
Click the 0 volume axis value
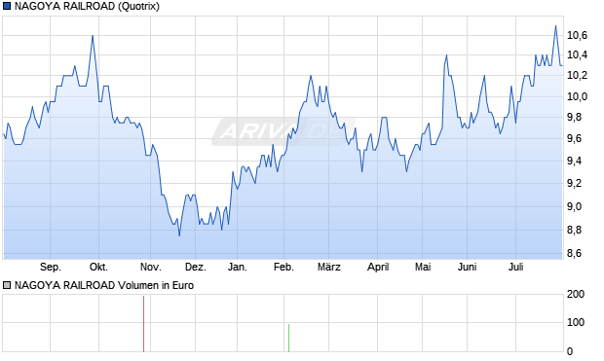(570, 351)
